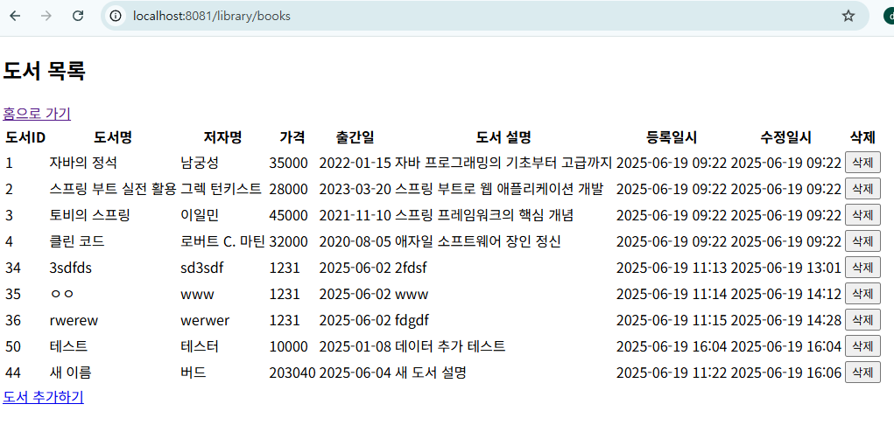
Task: Go back with the browser back arrow
Action: [x=16, y=16]
